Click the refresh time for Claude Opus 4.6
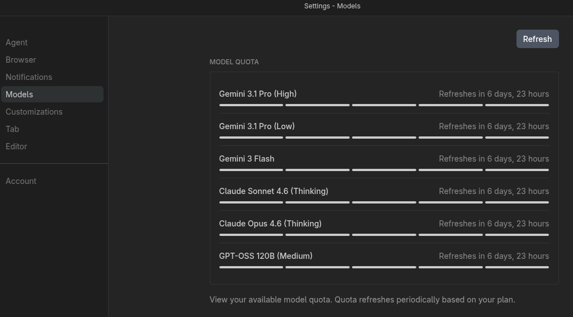 (494, 224)
